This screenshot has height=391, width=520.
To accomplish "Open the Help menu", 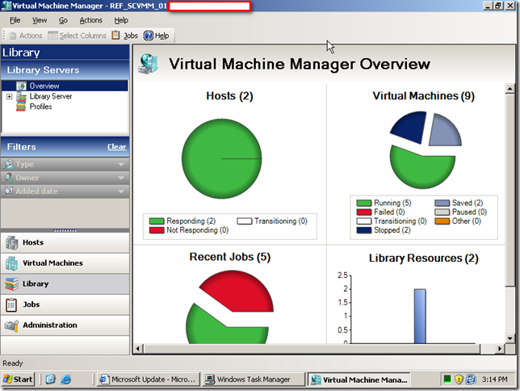I will pyautogui.click(x=121, y=20).
